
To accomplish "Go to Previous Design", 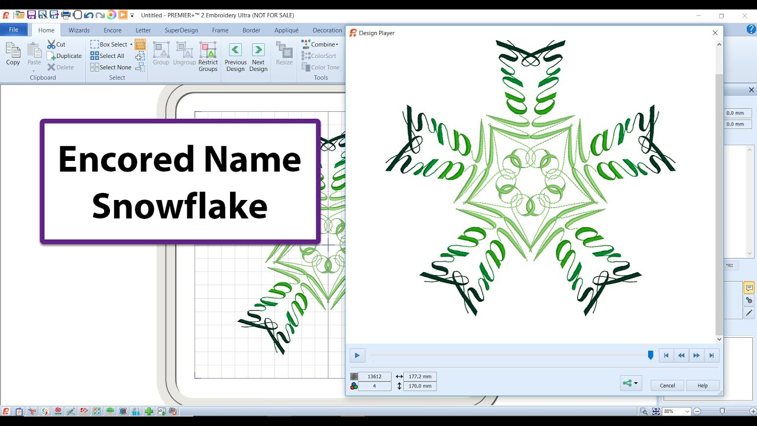I will pos(235,57).
